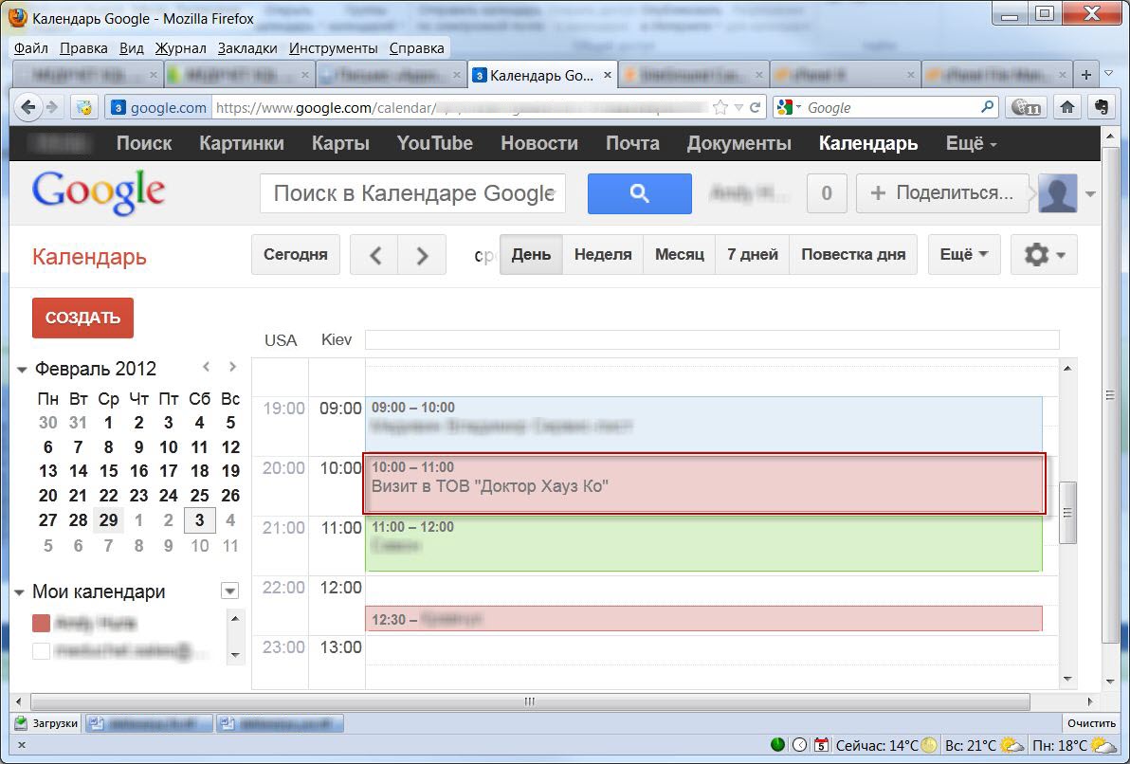Open the Почта link in top bar
The width and height of the screenshot is (1130, 764).
point(632,143)
